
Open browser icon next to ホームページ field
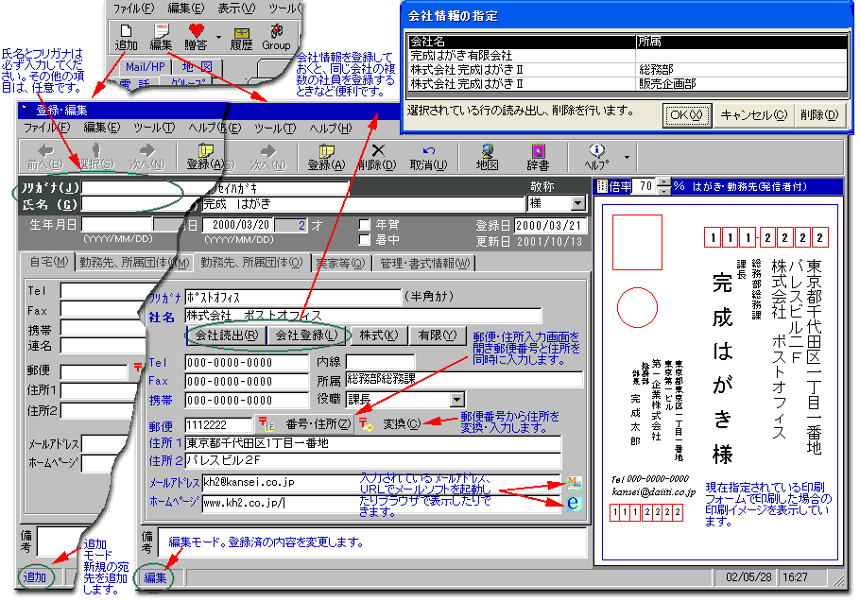[x=572, y=504]
